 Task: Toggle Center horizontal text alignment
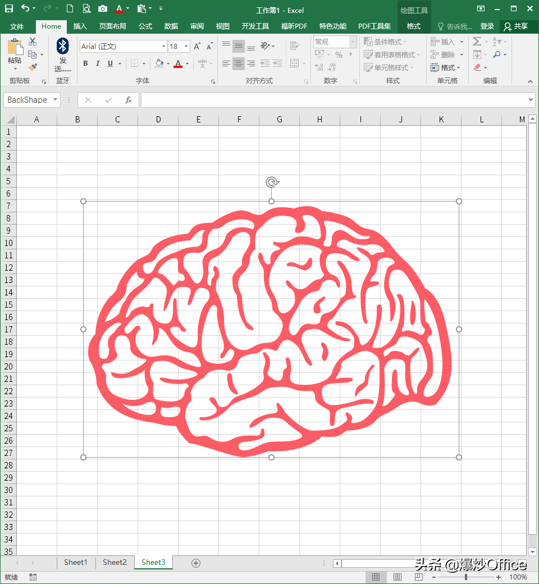coord(239,63)
